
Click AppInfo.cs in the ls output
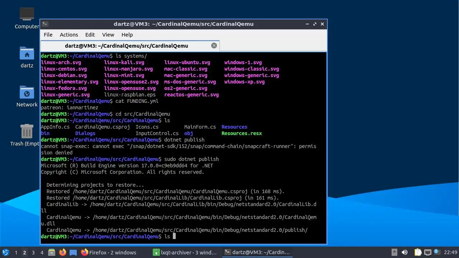pos(55,127)
